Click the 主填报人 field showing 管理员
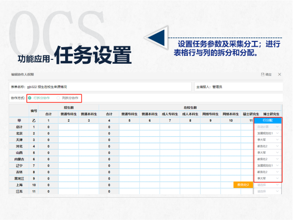Screen dimensions: 293x220 [238, 87]
